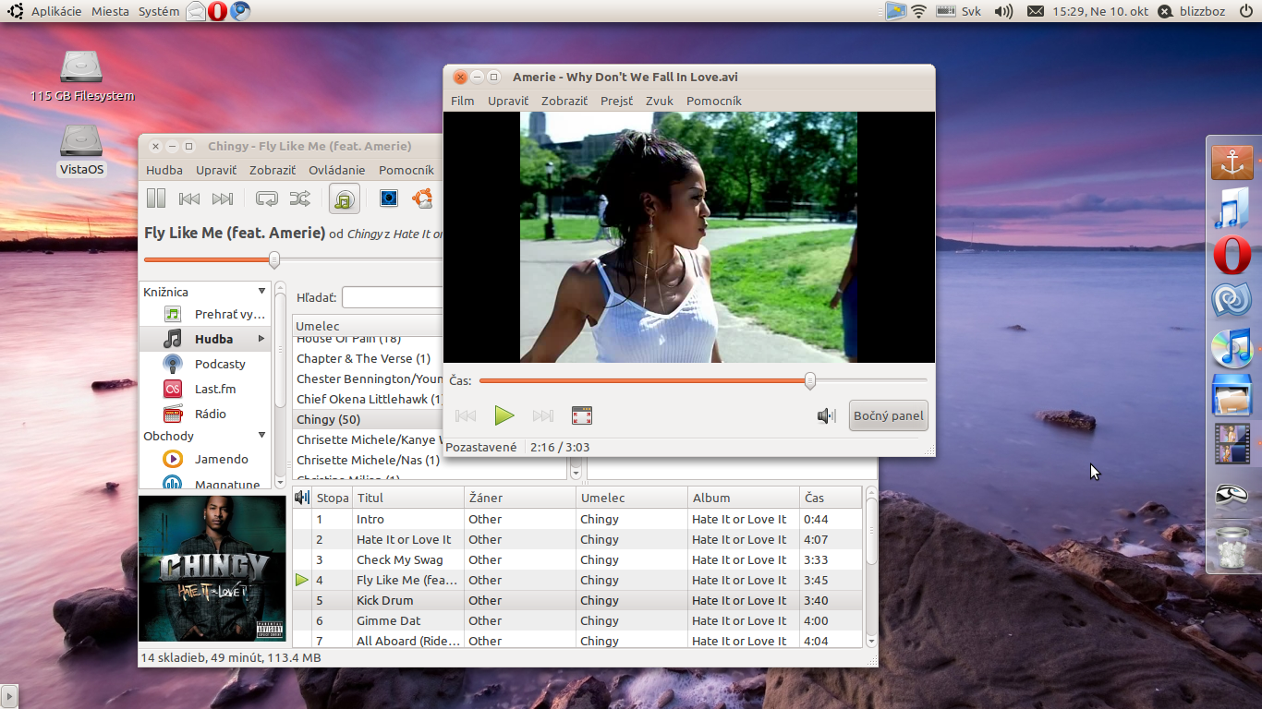Open Zvuk menu in video player
This screenshot has width=1262, height=709.
click(x=660, y=101)
